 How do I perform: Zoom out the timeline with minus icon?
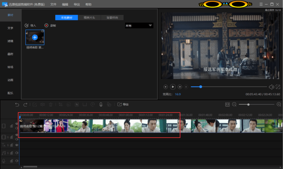(x=235, y=104)
